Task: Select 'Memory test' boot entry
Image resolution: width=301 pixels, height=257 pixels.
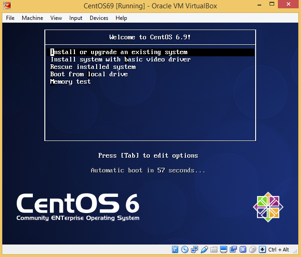Action: pos(70,82)
